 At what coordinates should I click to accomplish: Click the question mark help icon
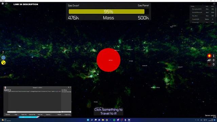(x=3, y=53)
